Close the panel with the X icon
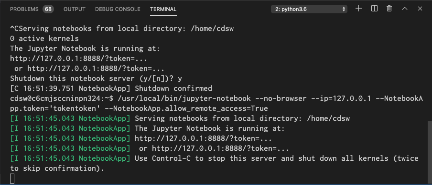 (420, 9)
